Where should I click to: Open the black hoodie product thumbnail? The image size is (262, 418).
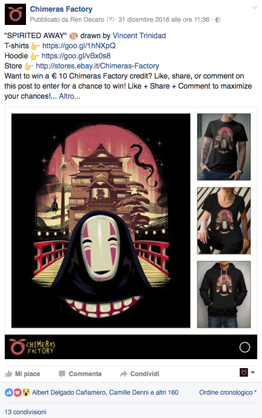coord(224,294)
